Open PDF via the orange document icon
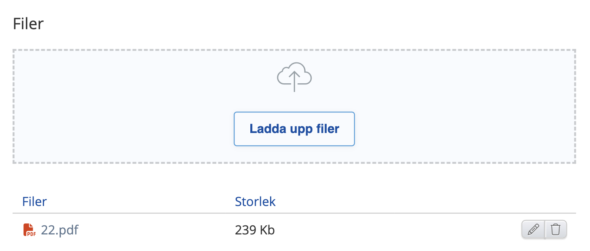 29,230
